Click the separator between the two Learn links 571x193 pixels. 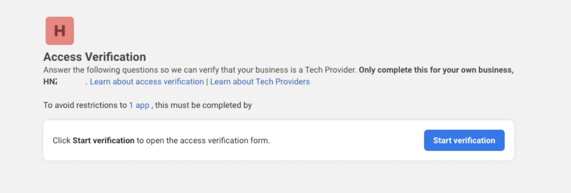pyautogui.click(x=207, y=82)
